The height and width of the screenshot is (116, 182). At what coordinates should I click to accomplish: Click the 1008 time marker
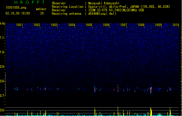(141, 25)
